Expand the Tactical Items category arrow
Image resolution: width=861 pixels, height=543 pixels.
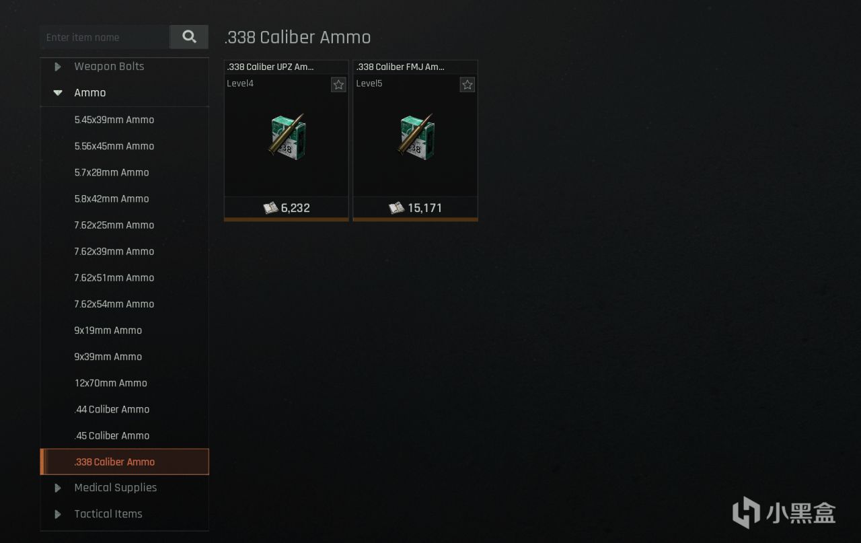(58, 514)
